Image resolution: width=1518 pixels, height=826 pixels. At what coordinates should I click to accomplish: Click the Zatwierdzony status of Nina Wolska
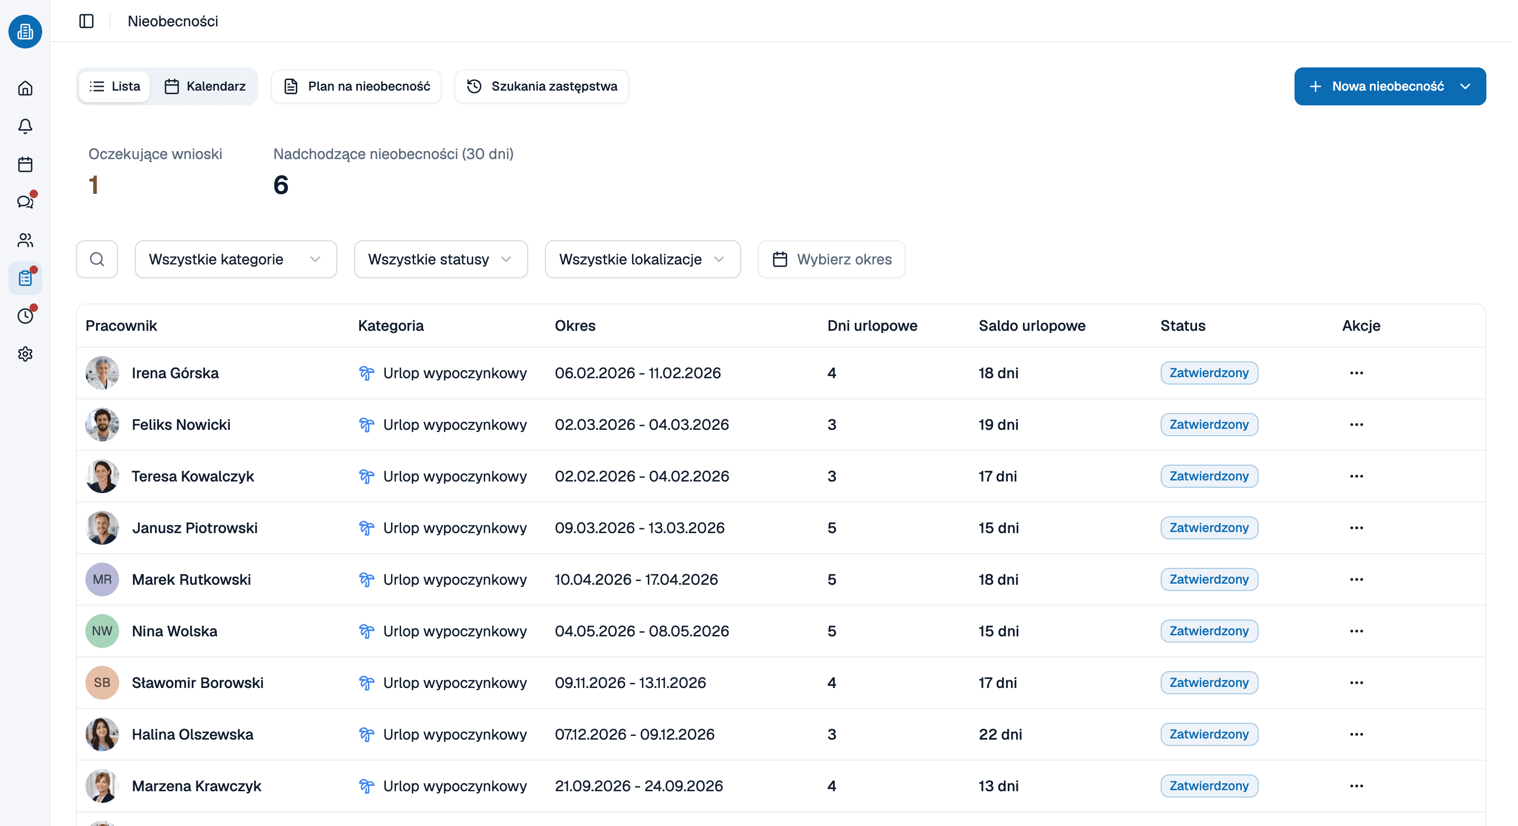click(1209, 631)
